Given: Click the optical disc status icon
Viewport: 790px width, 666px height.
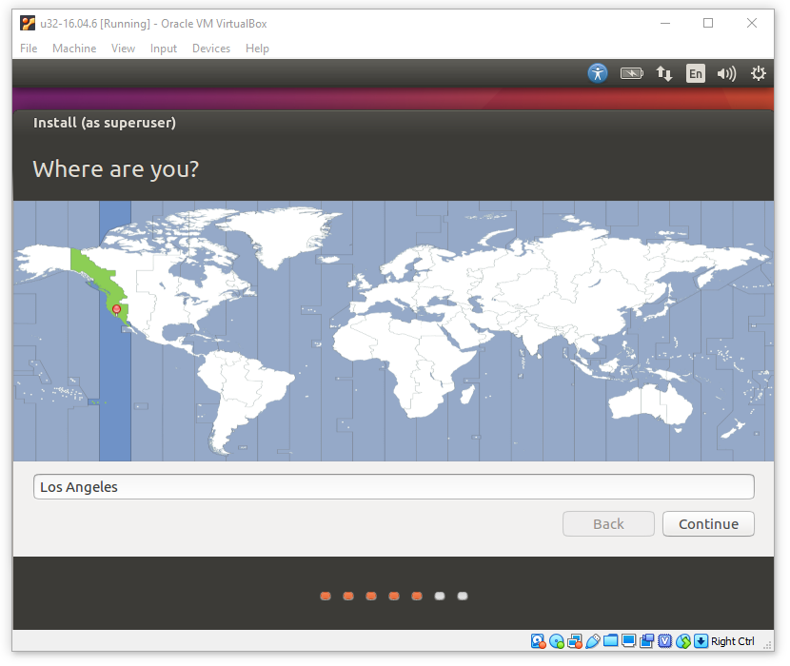Looking at the screenshot, I should click(557, 641).
